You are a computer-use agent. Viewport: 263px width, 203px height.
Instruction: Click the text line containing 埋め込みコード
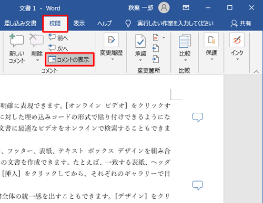pos(85,117)
